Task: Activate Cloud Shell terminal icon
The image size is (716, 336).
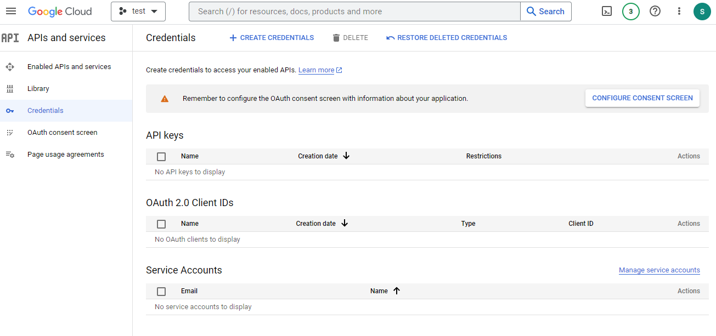Action: [x=607, y=11]
